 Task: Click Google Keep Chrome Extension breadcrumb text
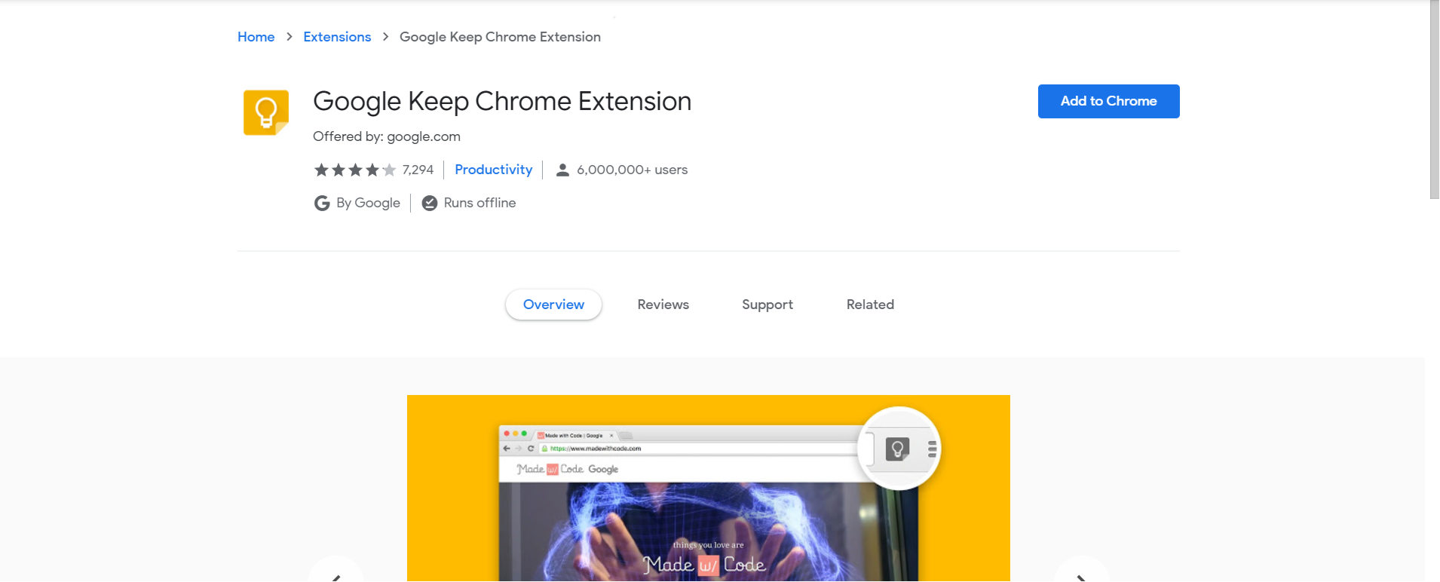[x=501, y=37]
